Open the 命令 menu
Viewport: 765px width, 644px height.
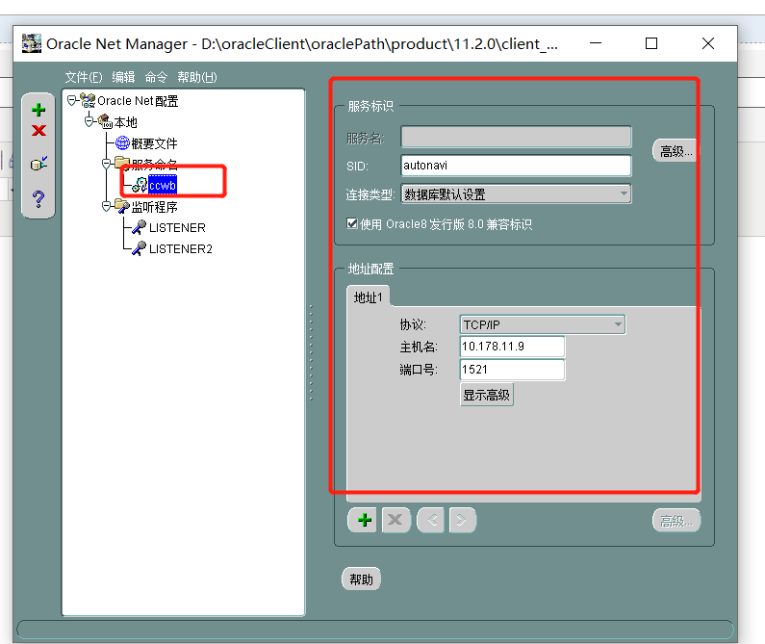click(x=156, y=77)
